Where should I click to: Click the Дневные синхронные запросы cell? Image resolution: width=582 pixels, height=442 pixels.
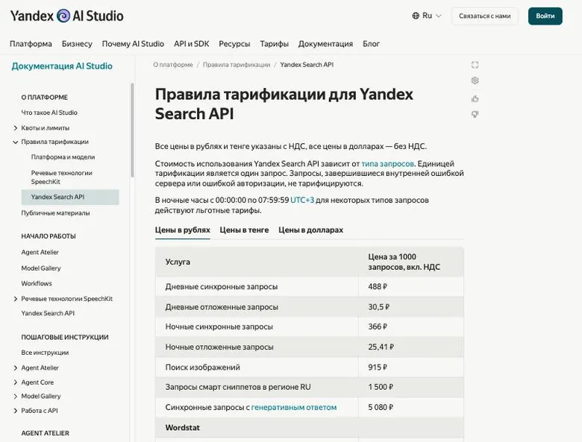tap(257, 287)
